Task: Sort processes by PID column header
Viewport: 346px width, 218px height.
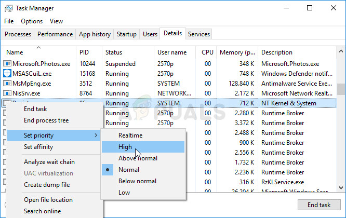Action: (x=84, y=52)
